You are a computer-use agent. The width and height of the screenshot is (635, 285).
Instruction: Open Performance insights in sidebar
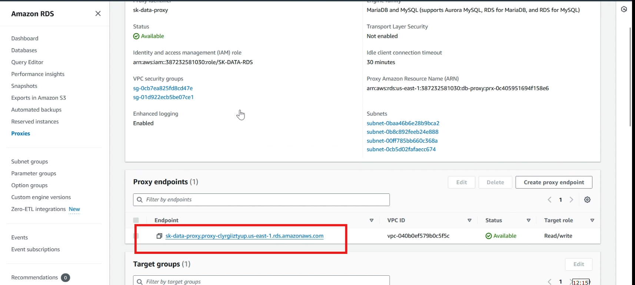pos(38,74)
